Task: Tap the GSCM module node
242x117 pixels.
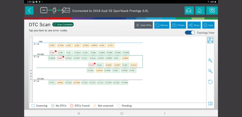Action: [x=52, y=58]
